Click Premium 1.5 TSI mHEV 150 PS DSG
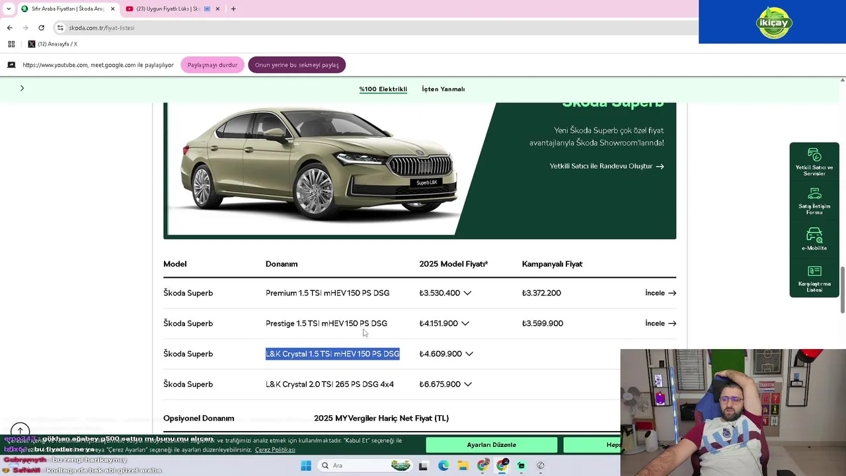 [327, 293]
